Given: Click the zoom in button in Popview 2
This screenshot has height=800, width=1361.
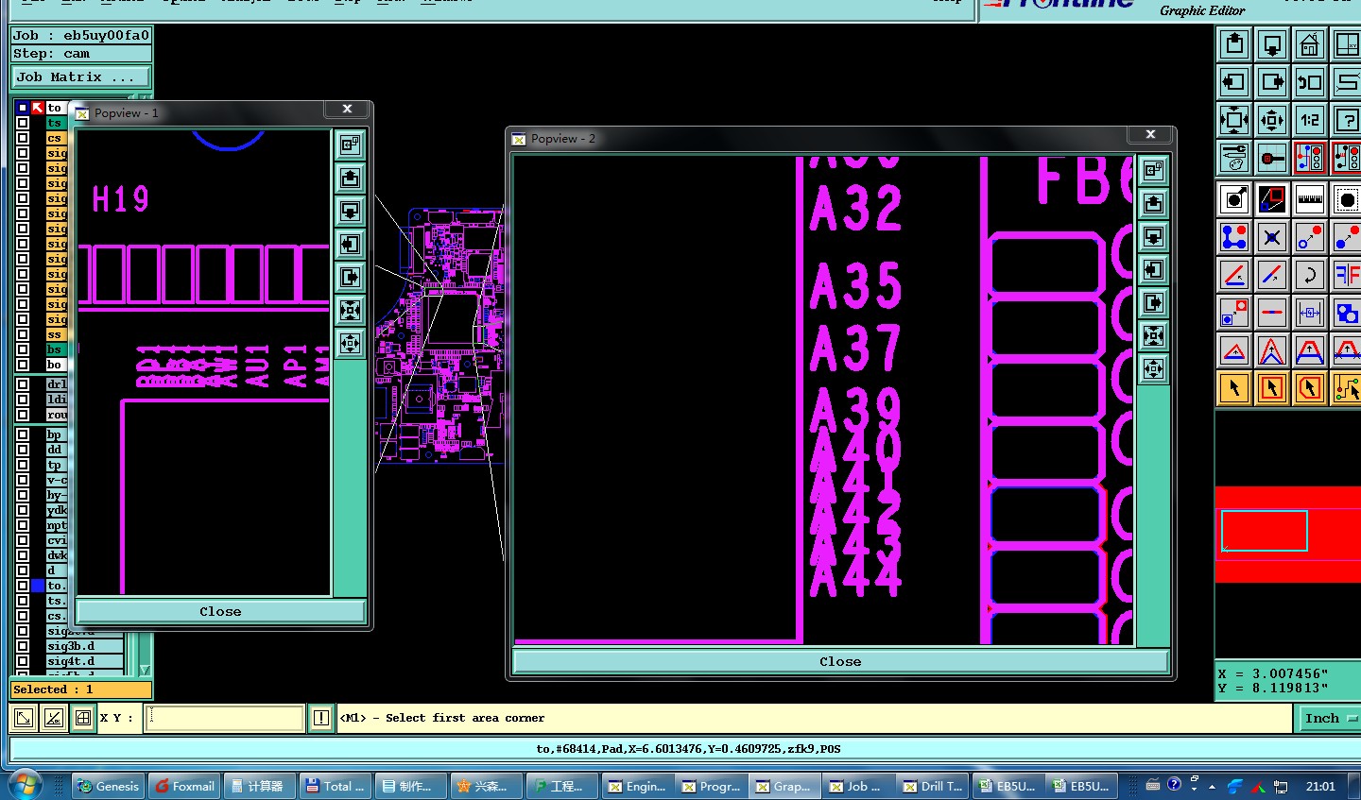Looking at the screenshot, I should tap(1153, 335).
